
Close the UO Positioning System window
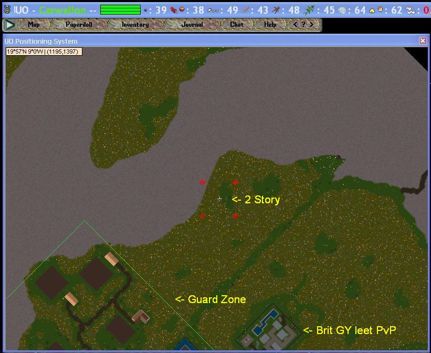423,41
